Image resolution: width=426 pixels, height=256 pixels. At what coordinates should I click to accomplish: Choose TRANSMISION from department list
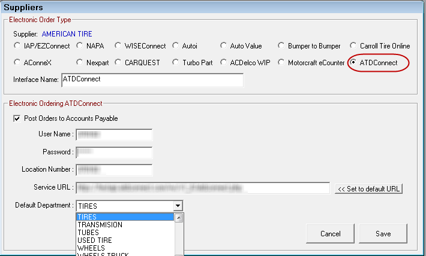click(100, 225)
